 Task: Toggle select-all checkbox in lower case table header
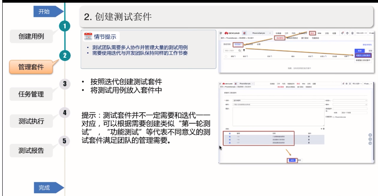(x=230, y=133)
